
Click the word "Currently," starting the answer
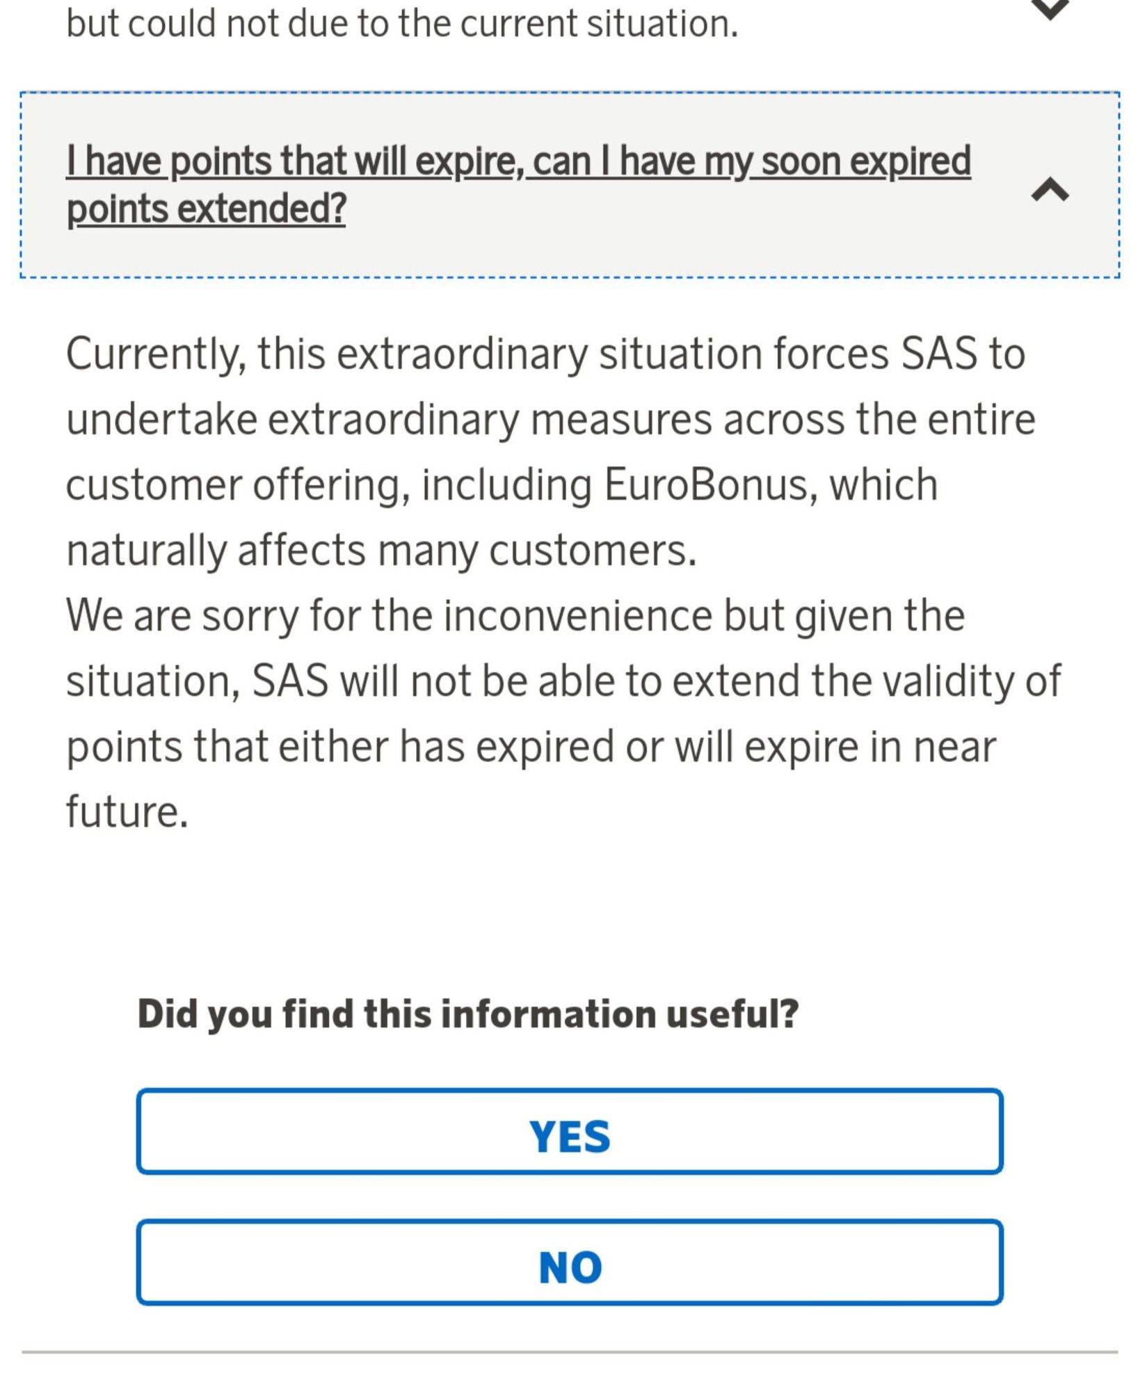(x=157, y=355)
